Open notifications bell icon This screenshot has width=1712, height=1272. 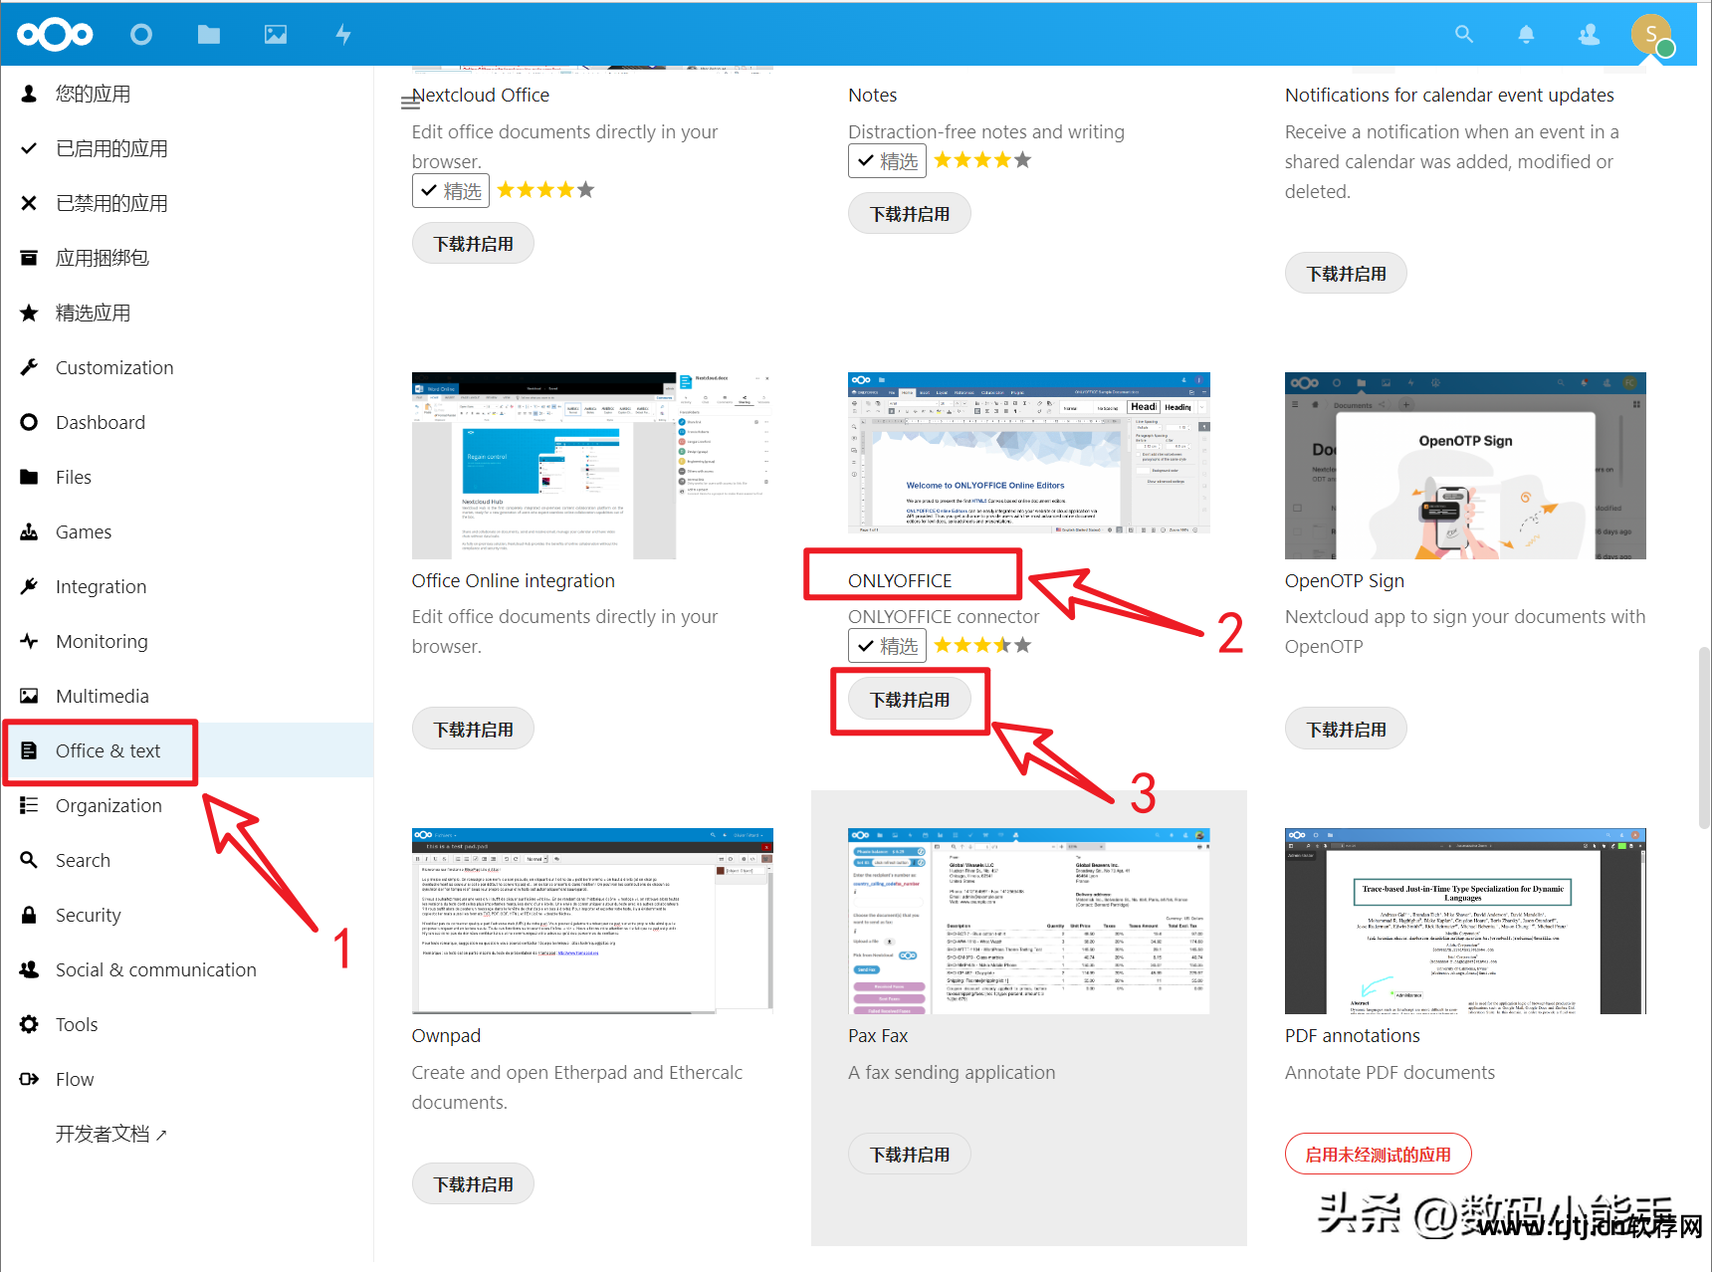pos(1526,35)
